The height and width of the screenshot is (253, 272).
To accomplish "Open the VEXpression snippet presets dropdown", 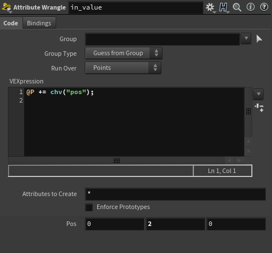I will click(259, 94).
